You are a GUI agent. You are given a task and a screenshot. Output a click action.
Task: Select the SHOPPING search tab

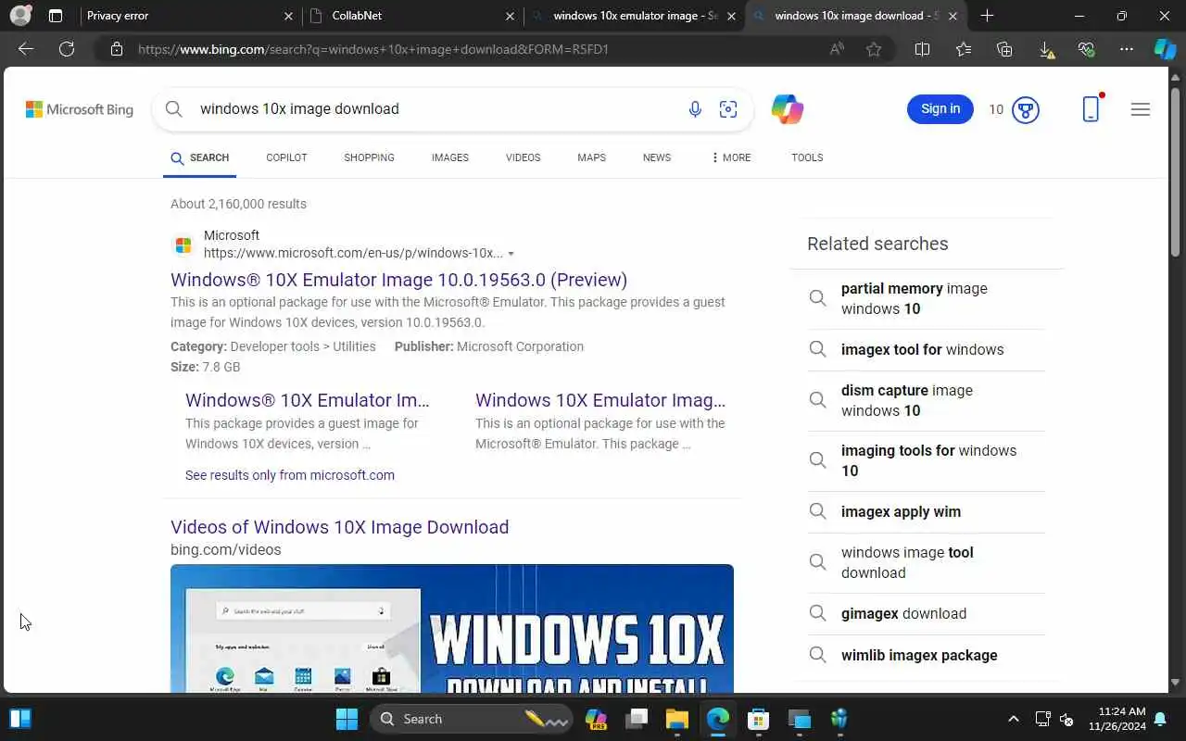[369, 157]
